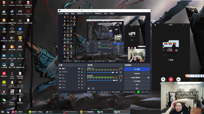Open the 场景集合(S) menu in OBS
The image size is (204, 114).
98,14
